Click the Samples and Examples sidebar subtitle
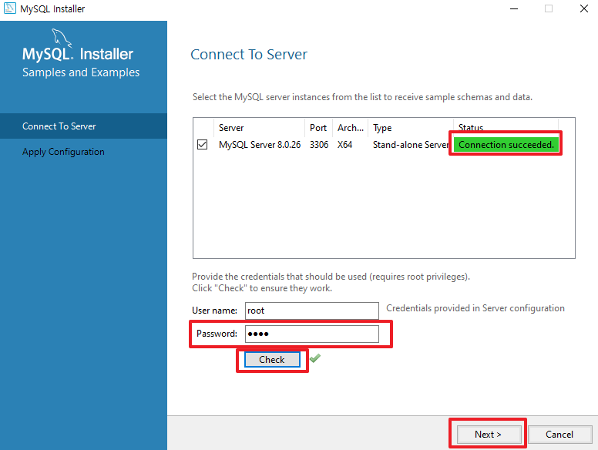Image resolution: width=598 pixels, height=450 pixels. click(81, 72)
